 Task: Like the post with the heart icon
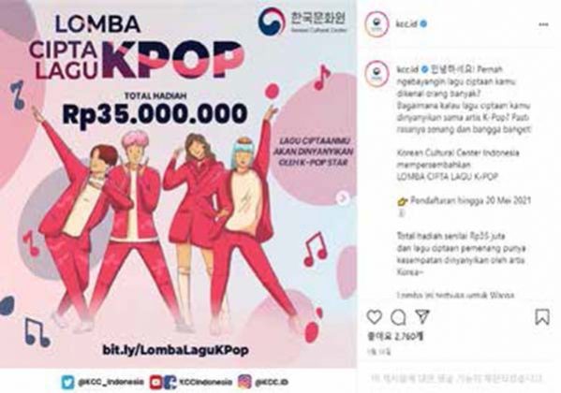click(x=375, y=317)
